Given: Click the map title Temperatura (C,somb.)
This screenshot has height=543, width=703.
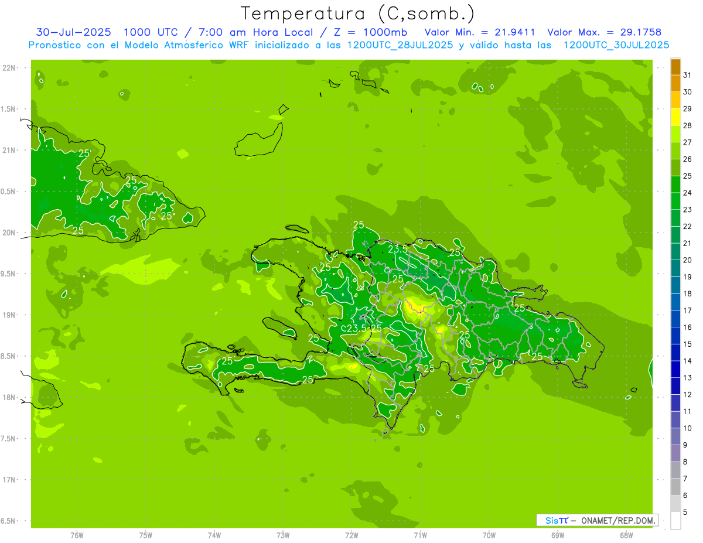Looking at the screenshot, I should 358,13.
